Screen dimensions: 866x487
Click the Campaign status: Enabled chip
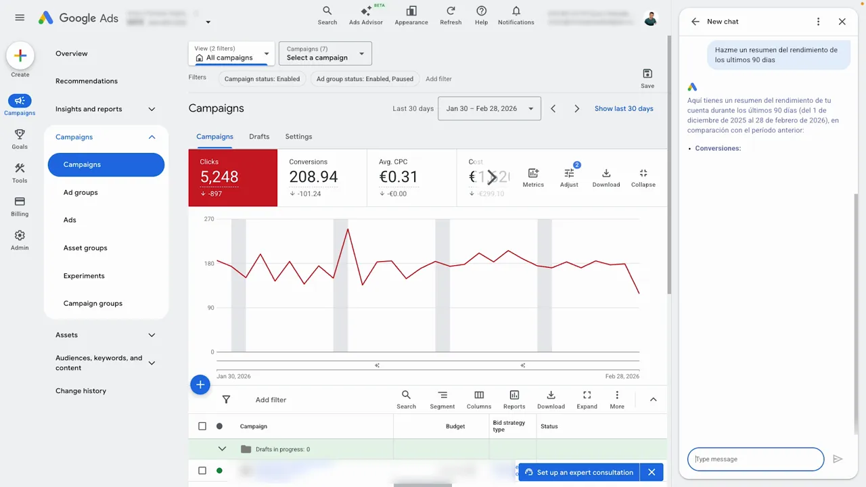click(x=262, y=78)
